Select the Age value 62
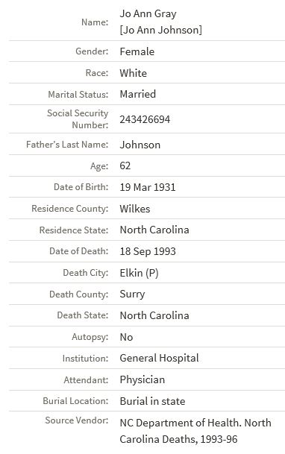This screenshot has height=454, width=285. pos(125,165)
